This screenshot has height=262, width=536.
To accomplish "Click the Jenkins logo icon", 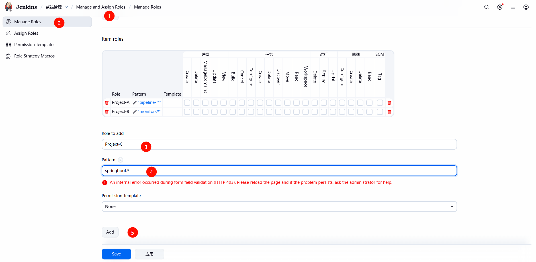I will tap(9, 7).
